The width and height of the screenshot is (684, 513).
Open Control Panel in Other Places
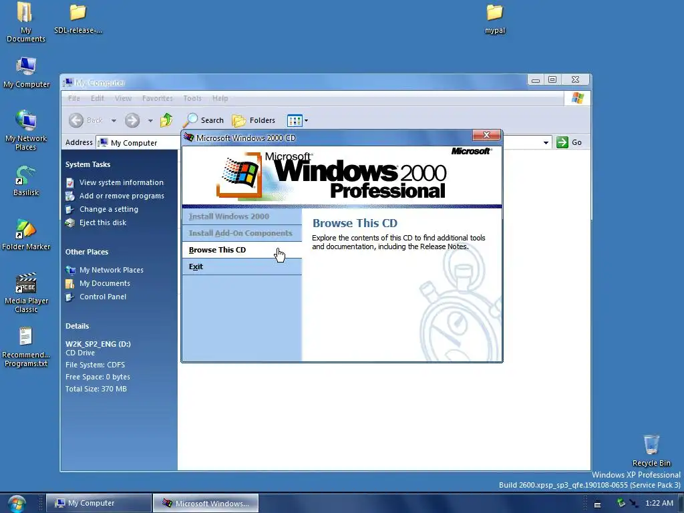click(102, 297)
